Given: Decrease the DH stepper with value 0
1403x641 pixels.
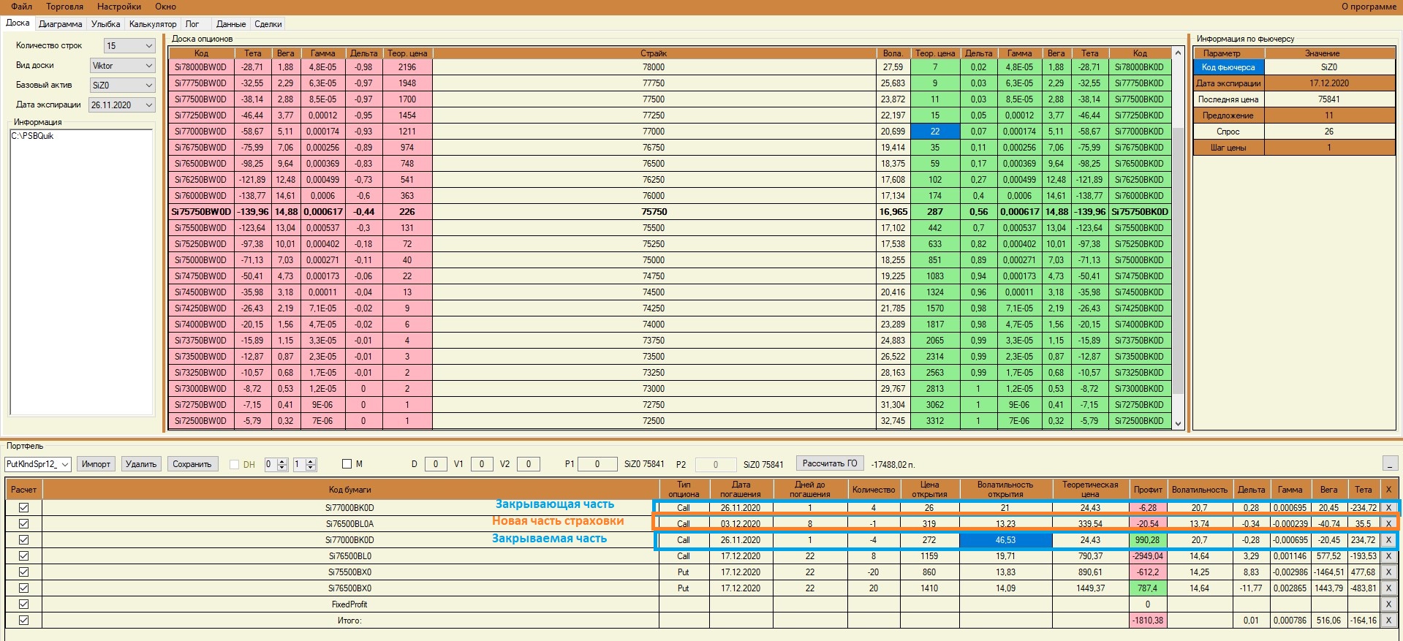Looking at the screenshot, I should pyautogui.click(x=282, y=467).
